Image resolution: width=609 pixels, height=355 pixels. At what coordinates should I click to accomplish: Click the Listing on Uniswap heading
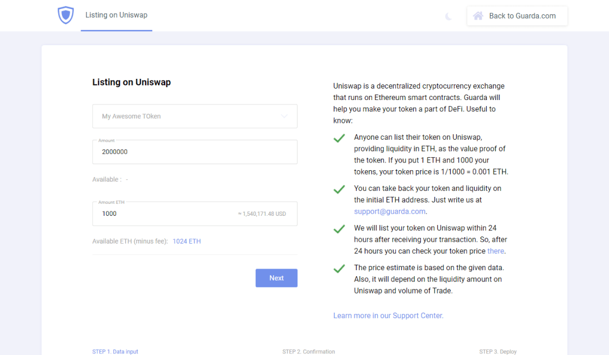click(x=132, y=82)
